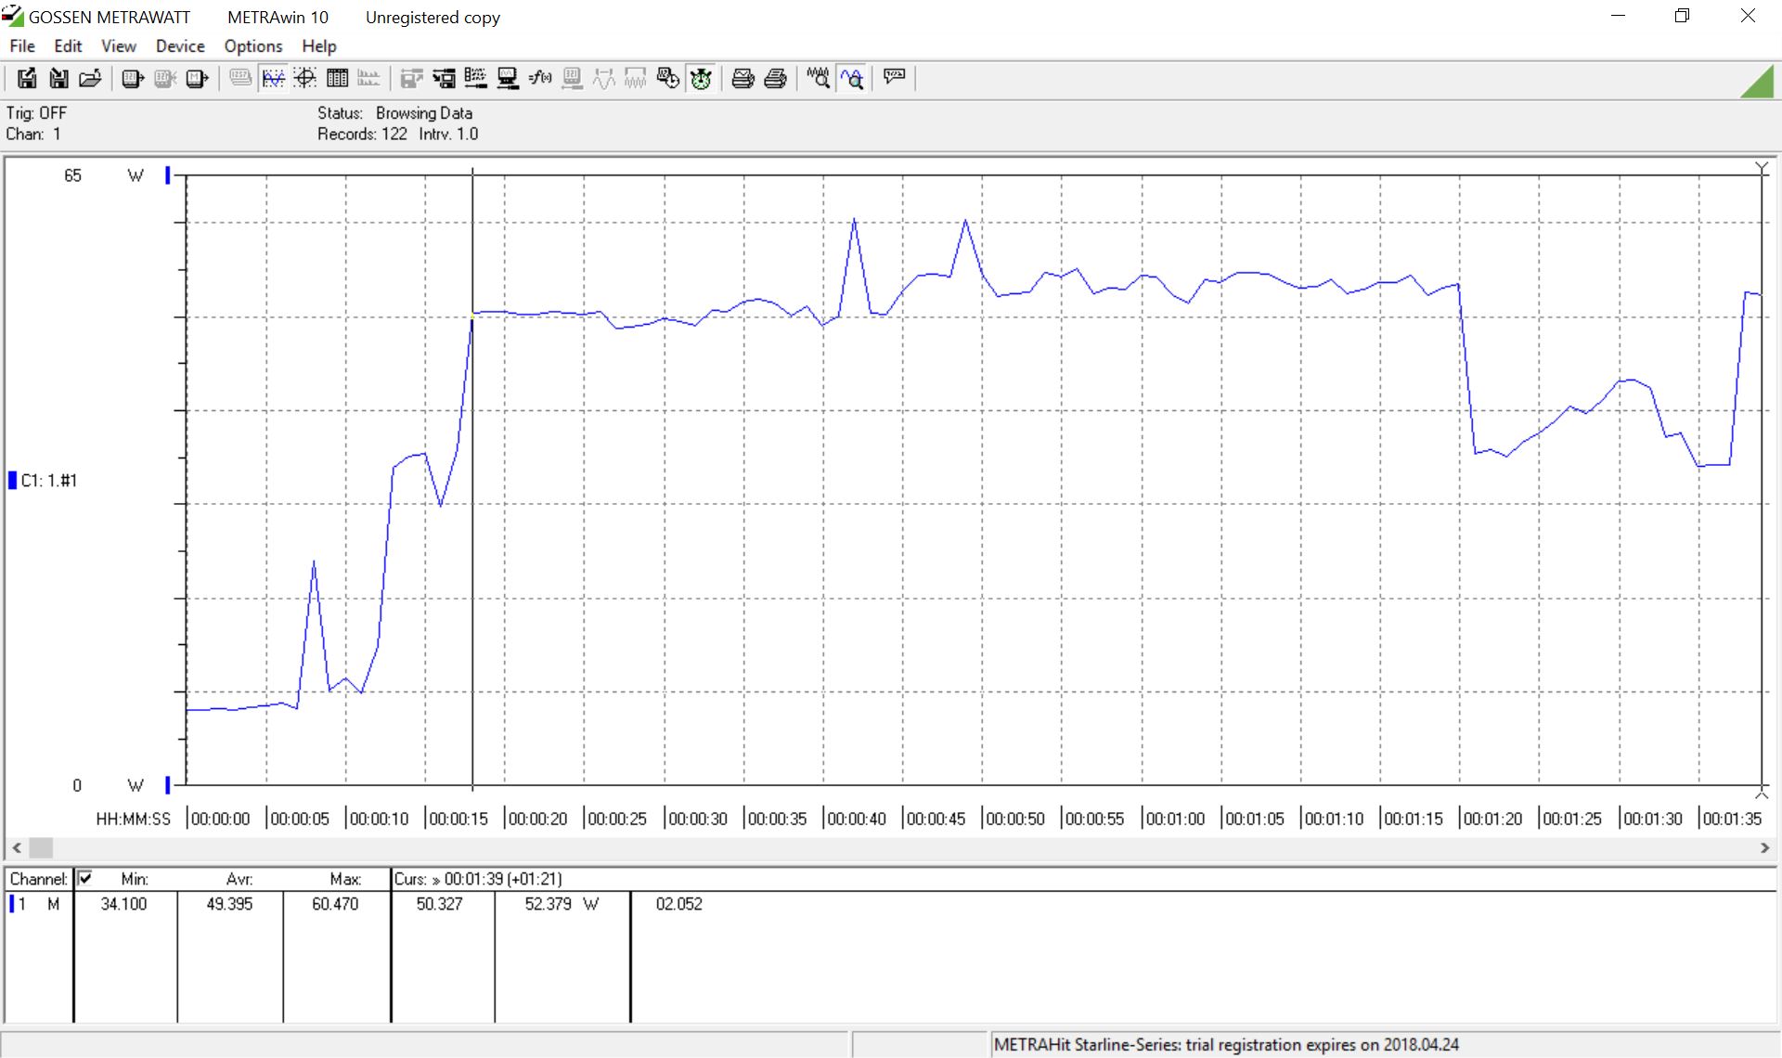The image size is (1782, 1058).
Task: Click the crosshair XY-plot icon
Action: point(305,79)
